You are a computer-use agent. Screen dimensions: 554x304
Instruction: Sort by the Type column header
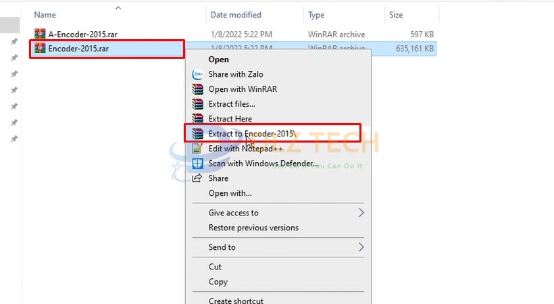316,15
